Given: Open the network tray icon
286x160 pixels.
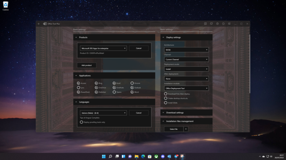Looking at the screenshot, I should click(268, 156).
